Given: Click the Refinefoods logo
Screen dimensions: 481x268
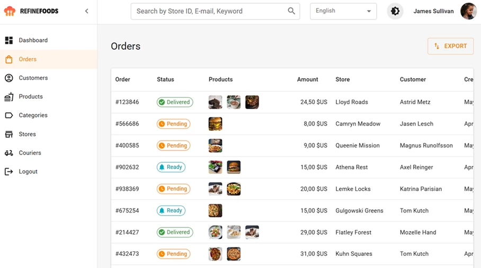Looking at the screenshot, I should click(32, 11).
